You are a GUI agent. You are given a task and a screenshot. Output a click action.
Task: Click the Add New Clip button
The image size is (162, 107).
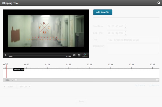click(x=103, y=12)
